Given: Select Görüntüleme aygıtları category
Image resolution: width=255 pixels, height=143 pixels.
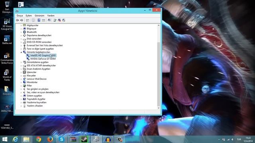Looking at the screenshot, I should tap(37, 62).
